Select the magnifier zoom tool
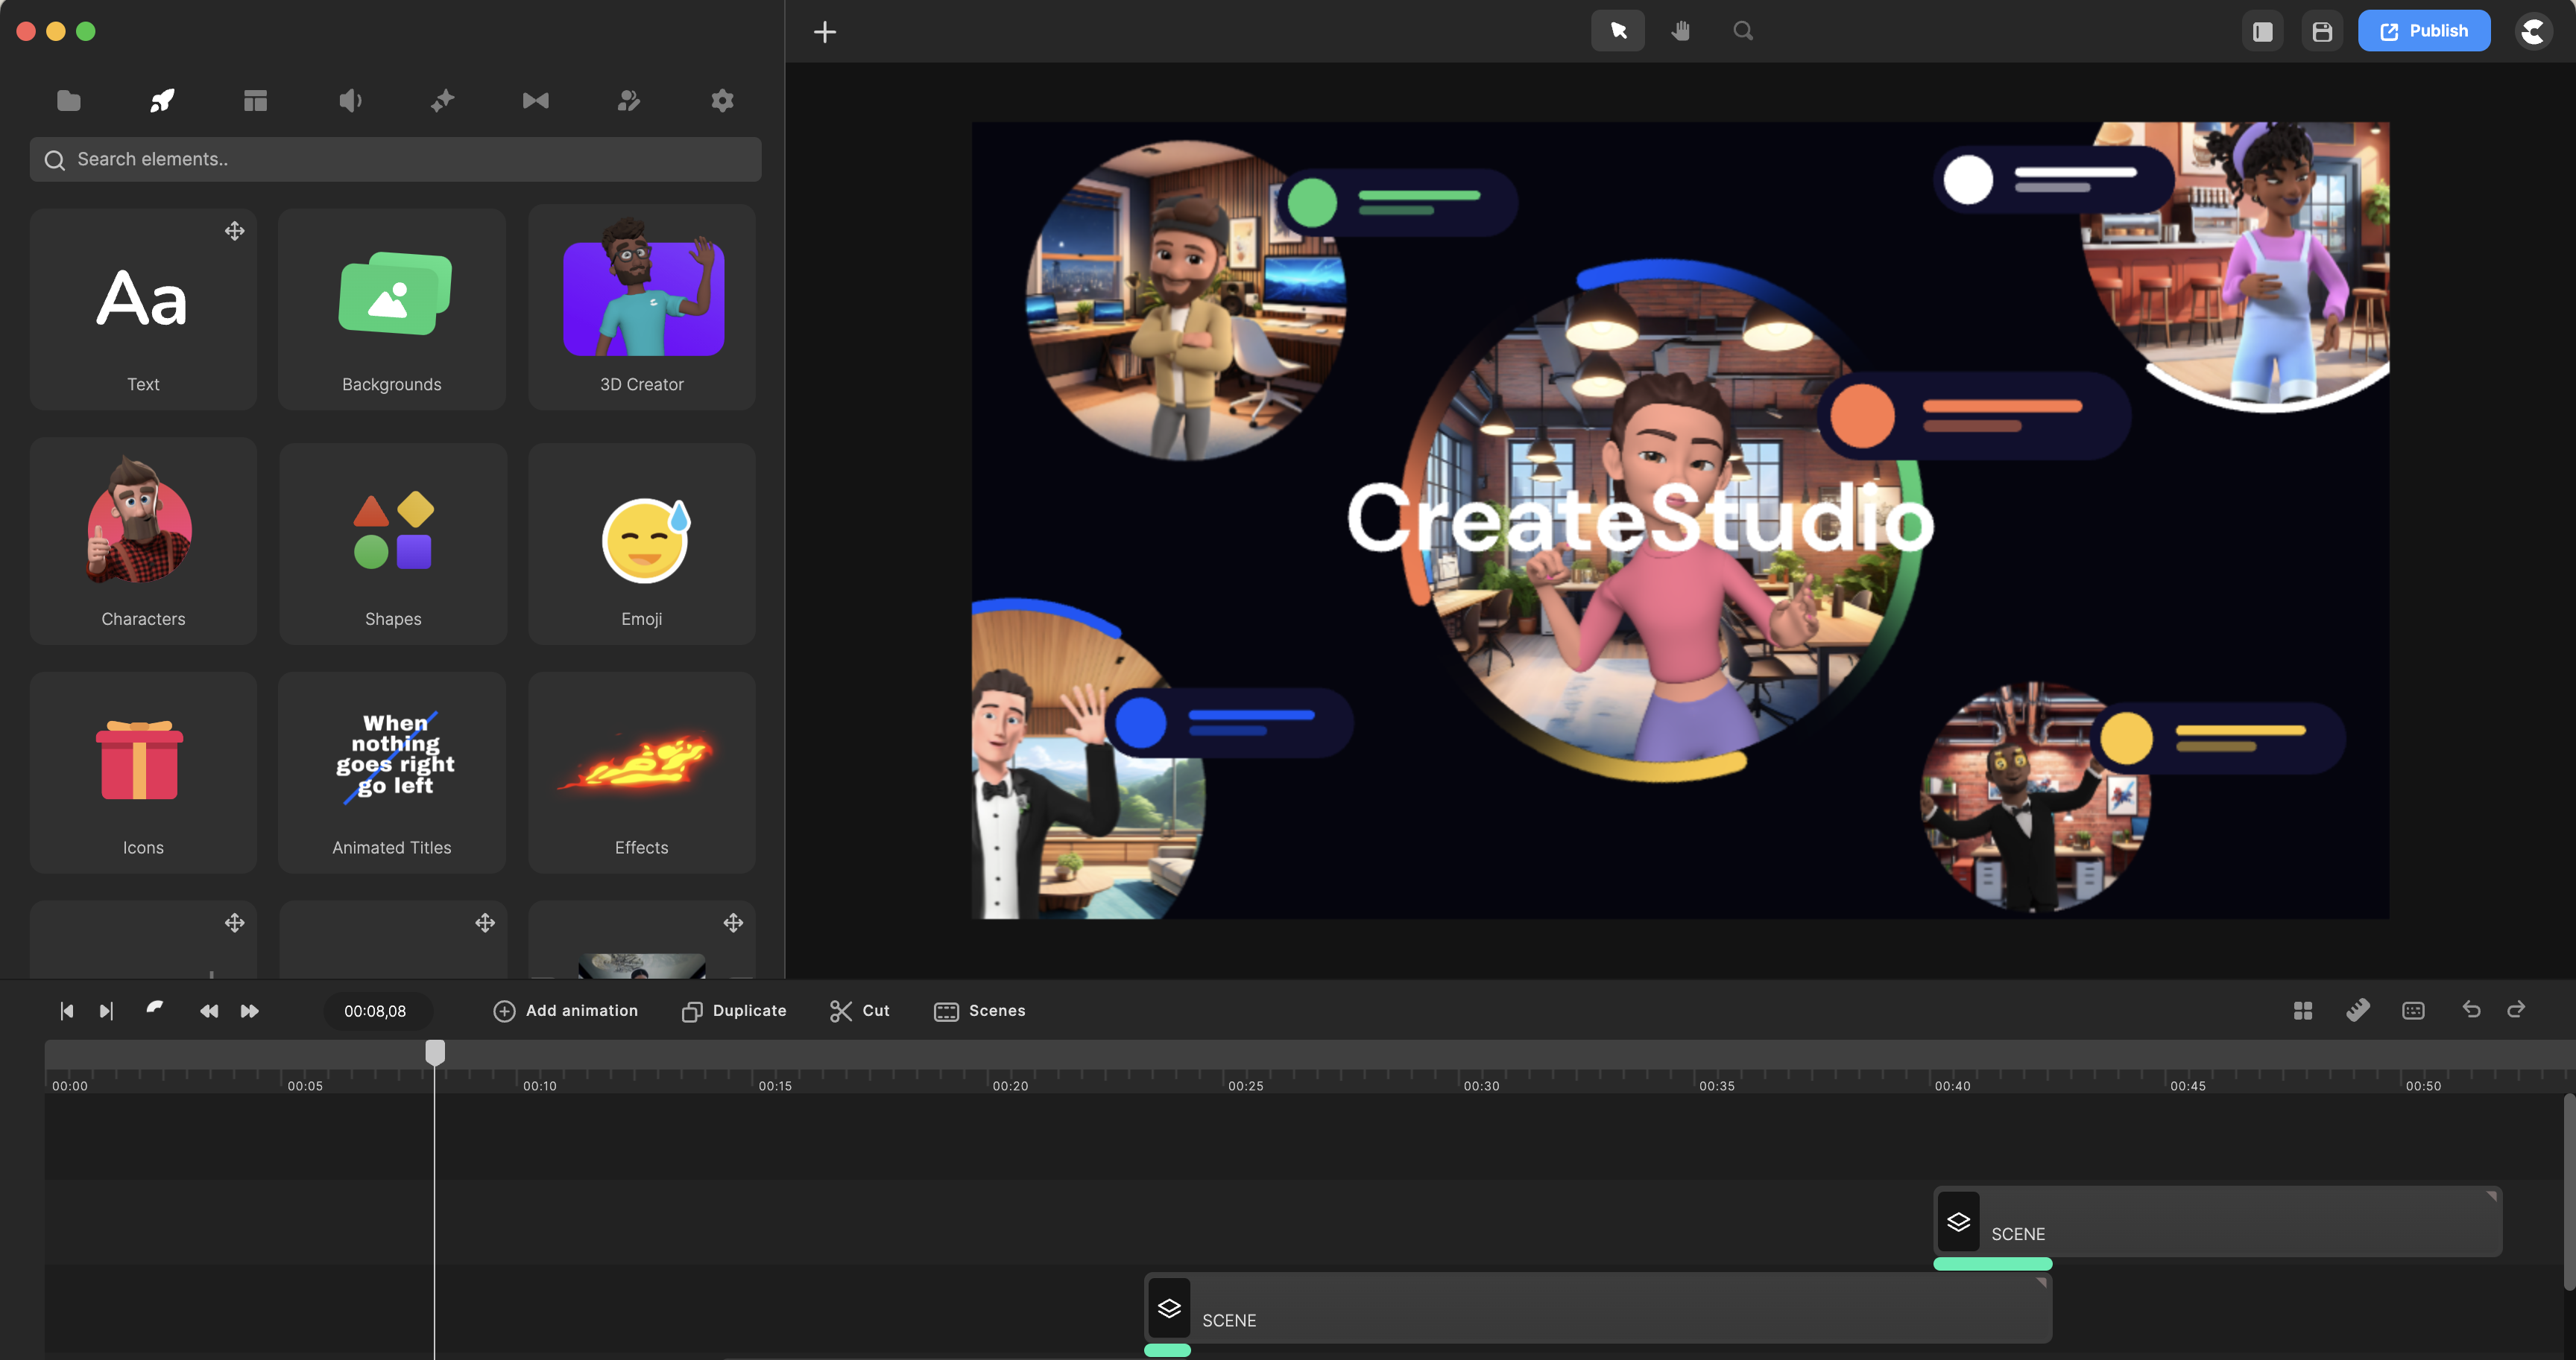 point(1743,31)
